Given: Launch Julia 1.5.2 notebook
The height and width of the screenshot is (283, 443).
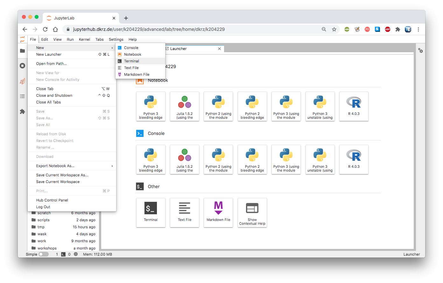Looking at the screenshot, I should (185, 106).
